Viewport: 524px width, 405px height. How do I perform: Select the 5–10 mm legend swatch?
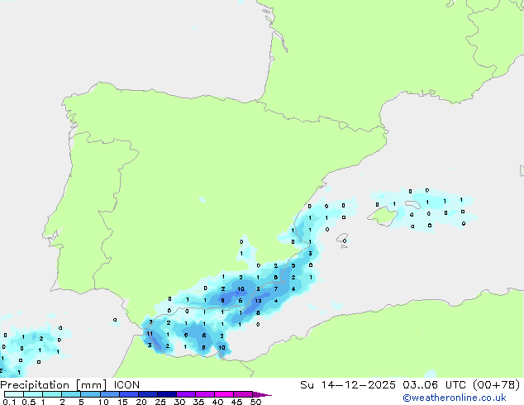(x=90, y=394)
